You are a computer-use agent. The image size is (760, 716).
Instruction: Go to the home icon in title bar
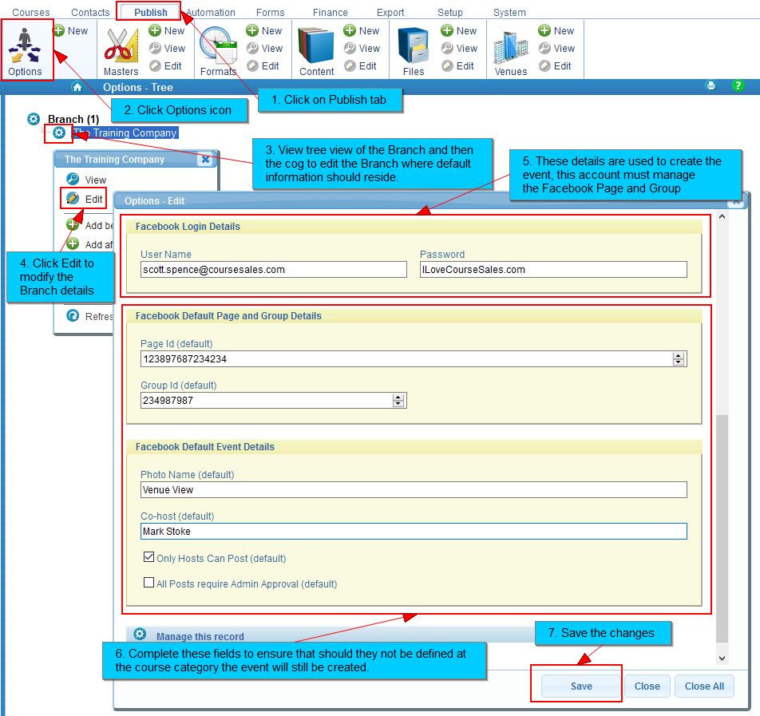77,87
